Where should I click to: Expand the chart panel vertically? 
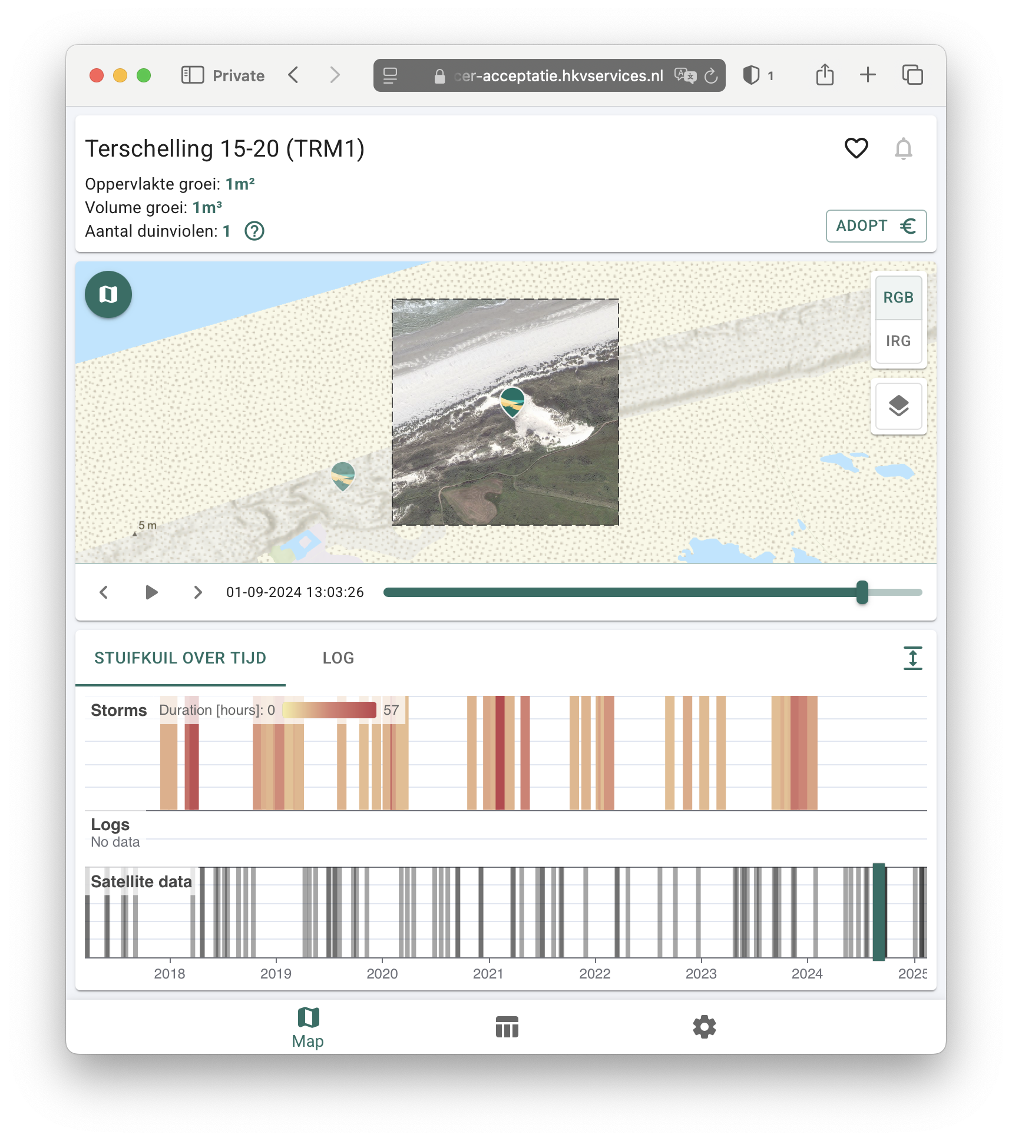coord(912,658)
